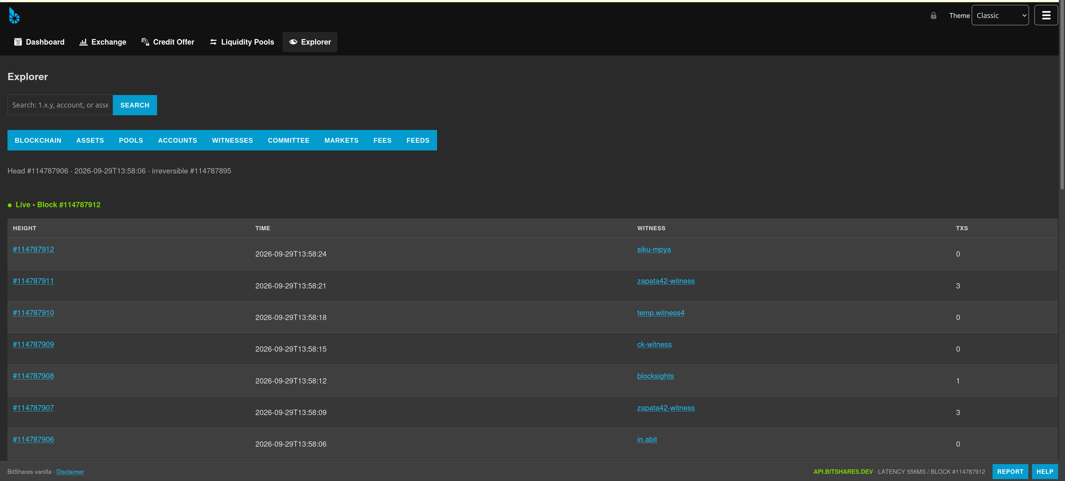Open block #114787909 link

tap(34, 344)
